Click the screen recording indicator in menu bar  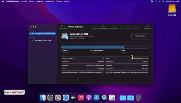pos(152,1)
